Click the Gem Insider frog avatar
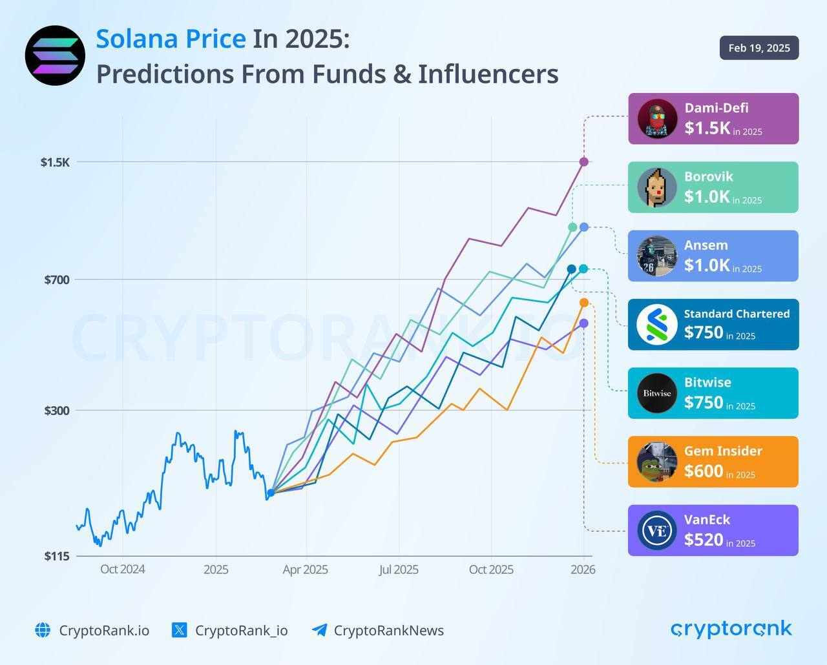This screenshot has width=827, height=665. click(x=657, y=462)
